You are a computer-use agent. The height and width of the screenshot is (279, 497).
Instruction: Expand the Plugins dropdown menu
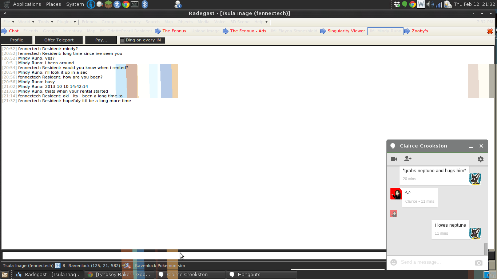tap(66, 22)
